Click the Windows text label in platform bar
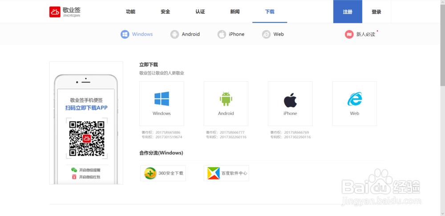 [x=142, y=34]
